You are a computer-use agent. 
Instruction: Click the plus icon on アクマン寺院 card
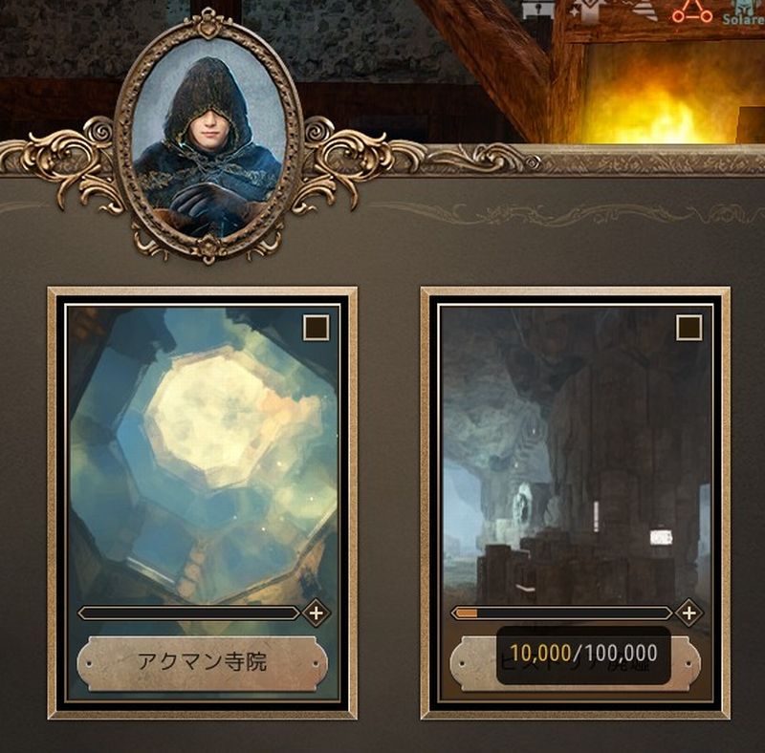point(317,613)
